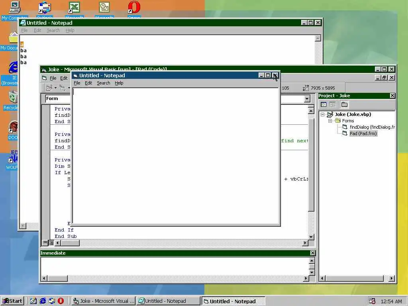Image resolution: width=408 pixels, height=306 pixels.
Task: Open Edit menu in Visual Basic window
Action: point(64,78)
